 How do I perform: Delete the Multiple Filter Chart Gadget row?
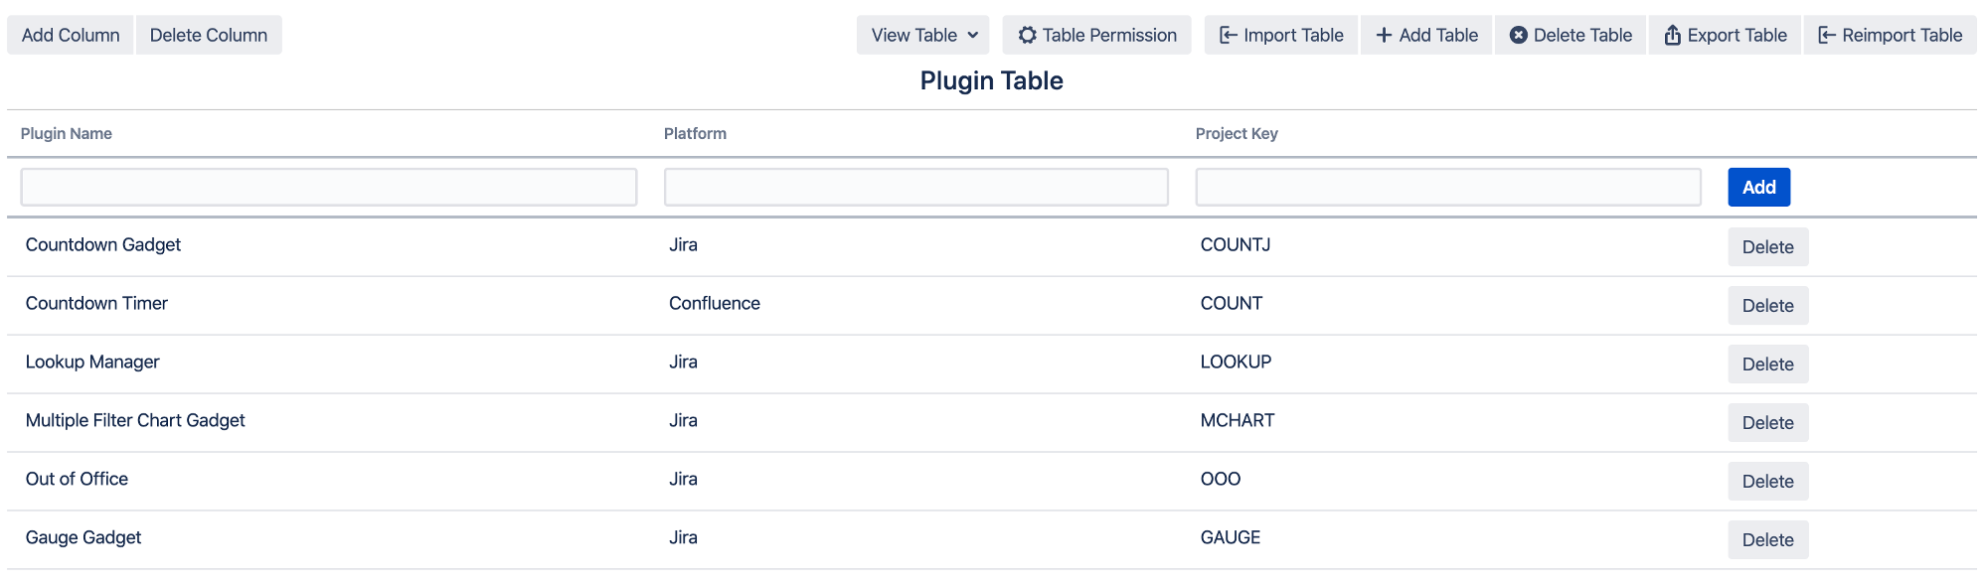tap(1767, 423)
